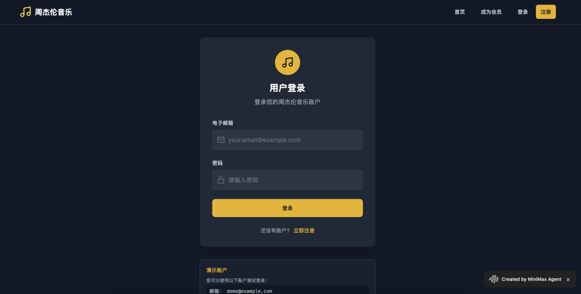The height and width of the screenshot is (294, 581).
Task: Focus the your.email@example.com input field
Action: pos(287,140)
